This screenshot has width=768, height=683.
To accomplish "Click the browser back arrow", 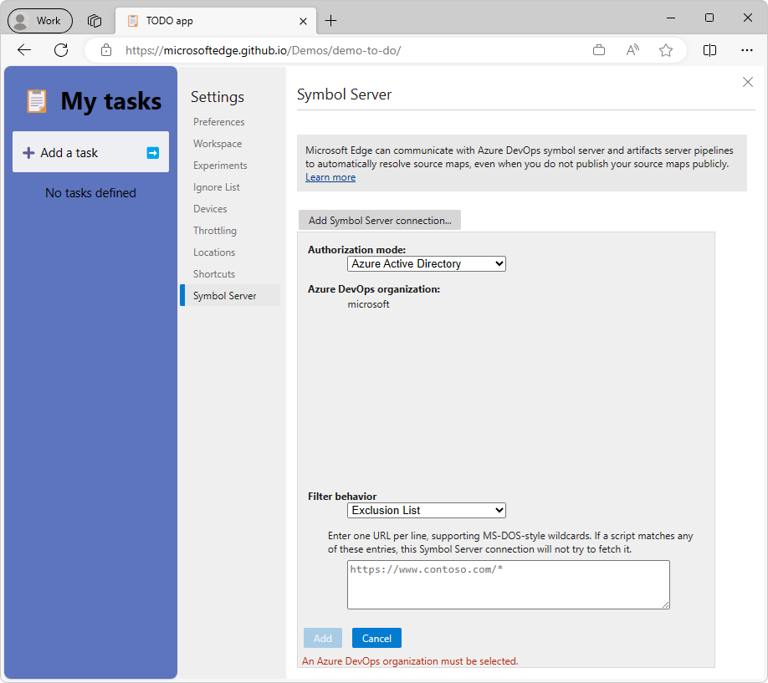I will [x=23, y=50].
